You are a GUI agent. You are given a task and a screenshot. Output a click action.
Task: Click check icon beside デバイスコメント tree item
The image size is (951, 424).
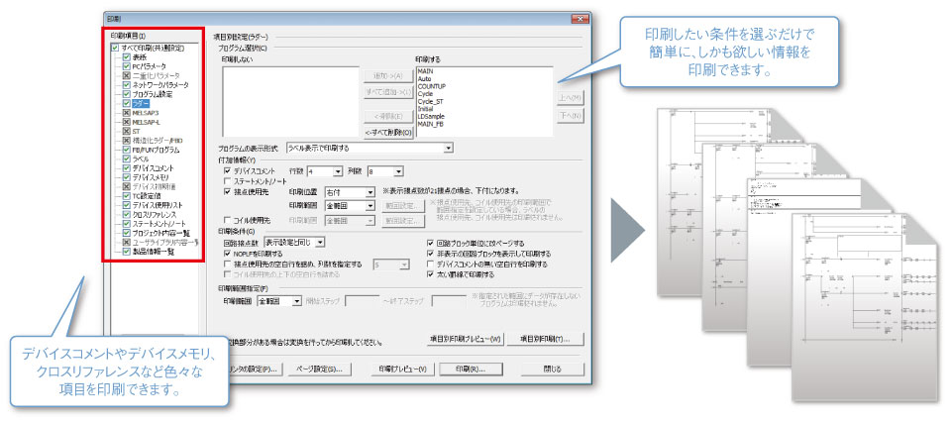(x=126, y=168)
